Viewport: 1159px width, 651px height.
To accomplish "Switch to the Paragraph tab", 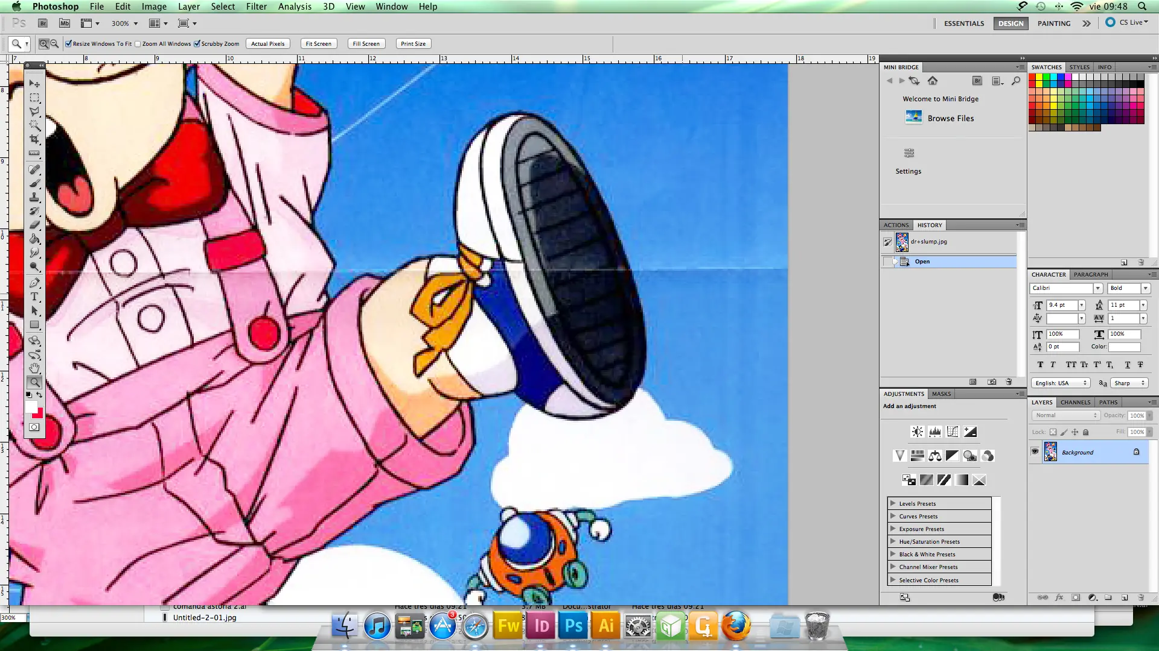I will 1091,274.
